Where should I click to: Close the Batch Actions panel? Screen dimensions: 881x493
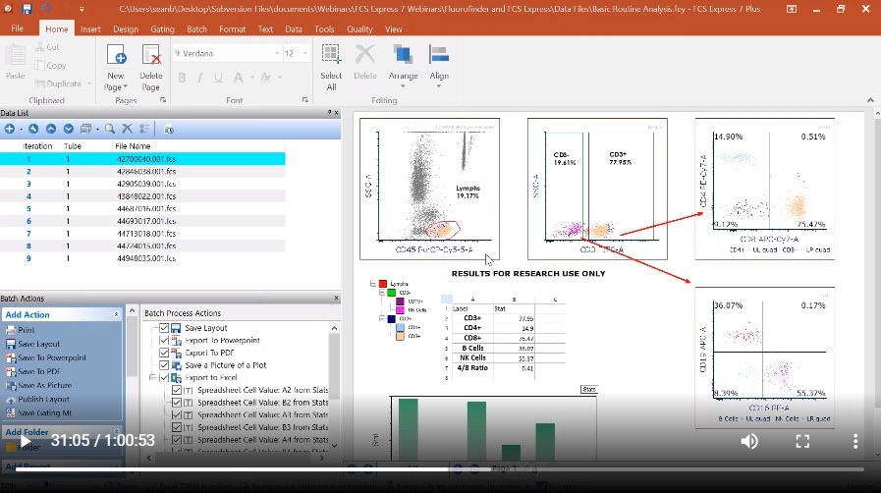(x=336, y=299)
